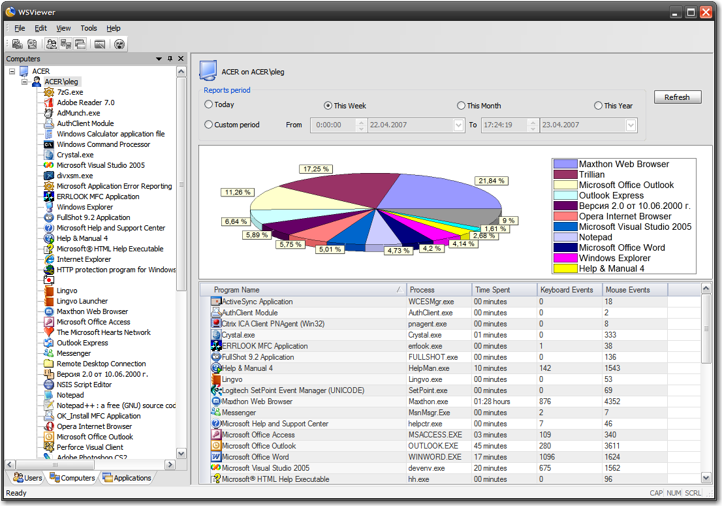The image size is (722, 506).
Task: Click the print preview toolbar icon
Action: pyautogui.click(x=31, y=44)
